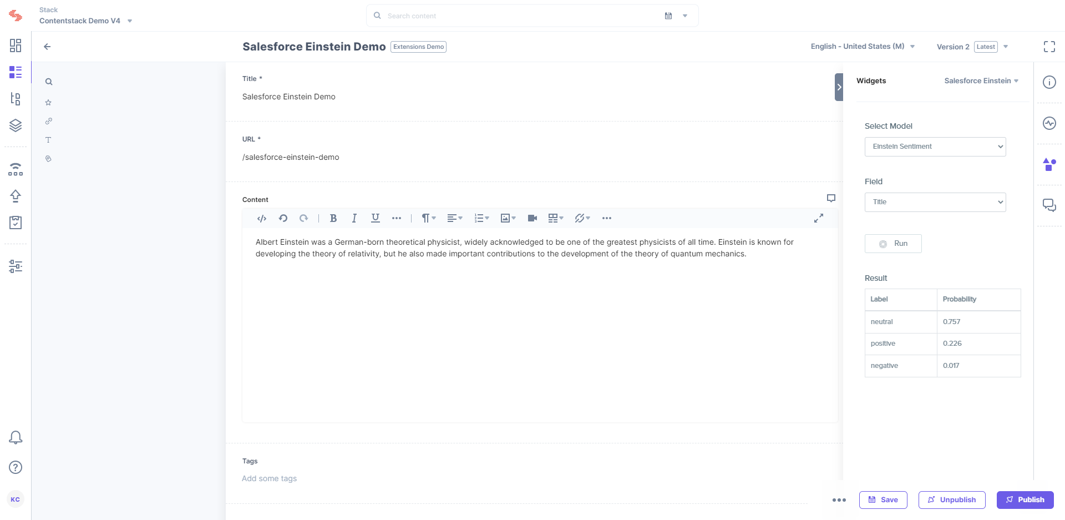Click the Run button
This screenshot has width=1065, height=520.
893,244
